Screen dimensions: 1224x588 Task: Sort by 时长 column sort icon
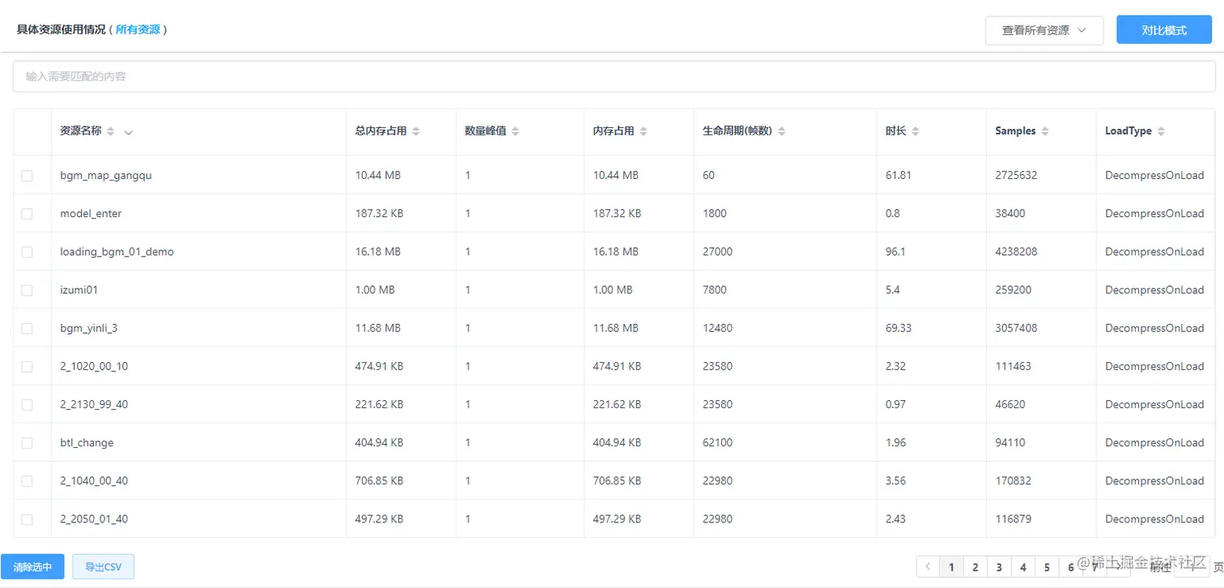[916, 131]
